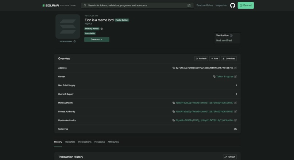Image resolution: width=294 pixels, height=160 pixels.
Task: Copy the Freeze Authority address icon
Action: tap(173, 111)
